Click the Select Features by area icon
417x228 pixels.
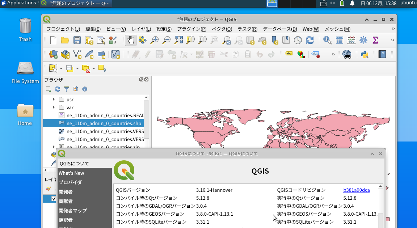pyautogui.click(x=53, y=68)
